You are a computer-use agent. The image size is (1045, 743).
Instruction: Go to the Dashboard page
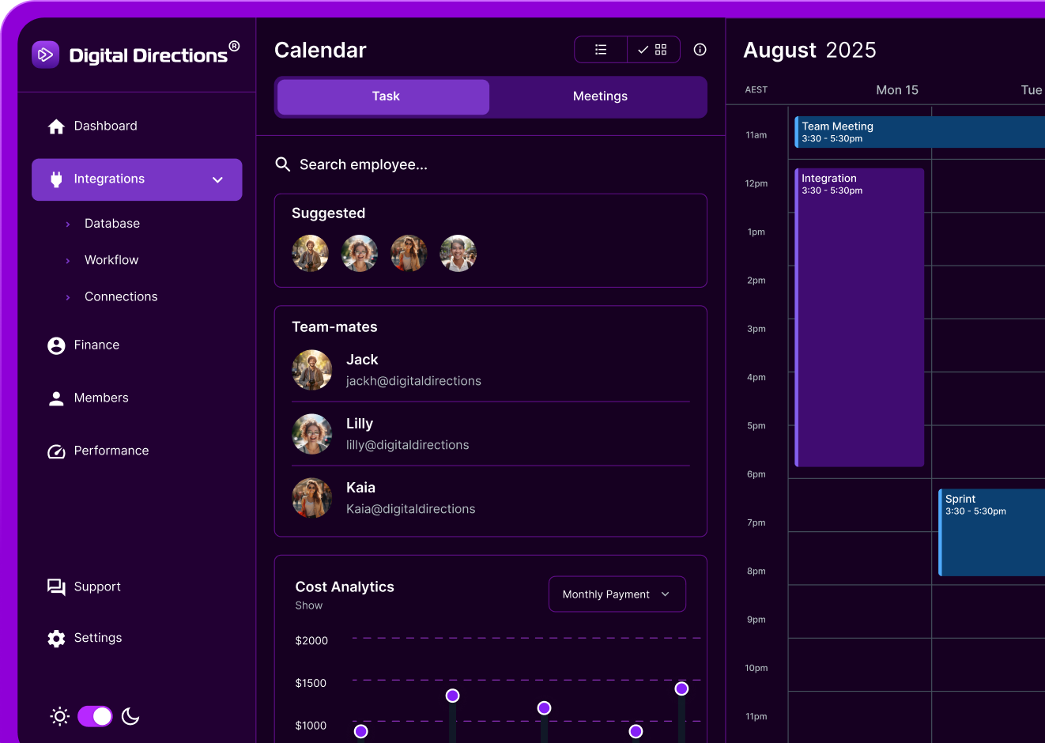click(x=105, y=126)
